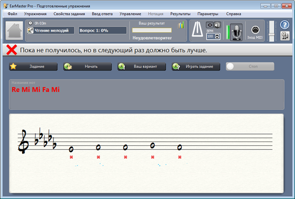Maximize the EarMaster Pro window
Image resolution: width=295 pixels, height=199 pixels.
pyautogui.click(x=276, y=6)
